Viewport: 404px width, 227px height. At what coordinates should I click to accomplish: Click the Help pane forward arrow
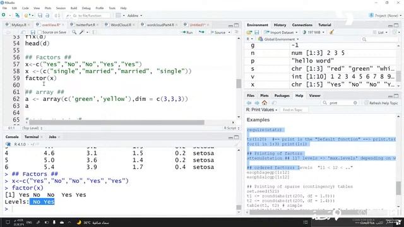(257, 103)
